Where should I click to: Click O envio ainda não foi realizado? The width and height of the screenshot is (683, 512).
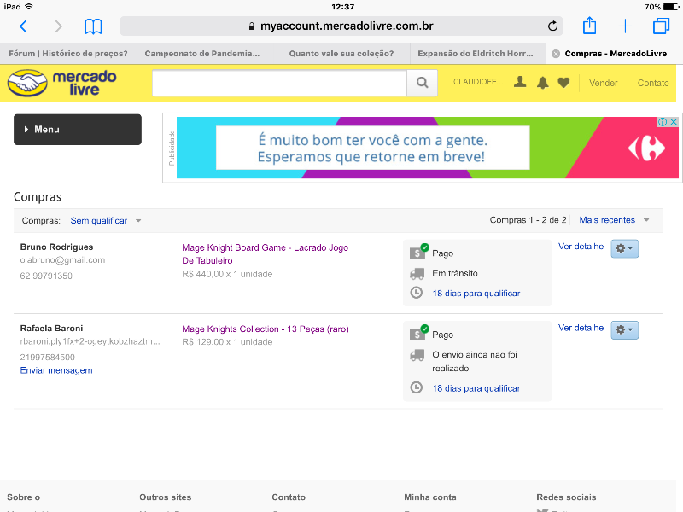click(475, 361)
